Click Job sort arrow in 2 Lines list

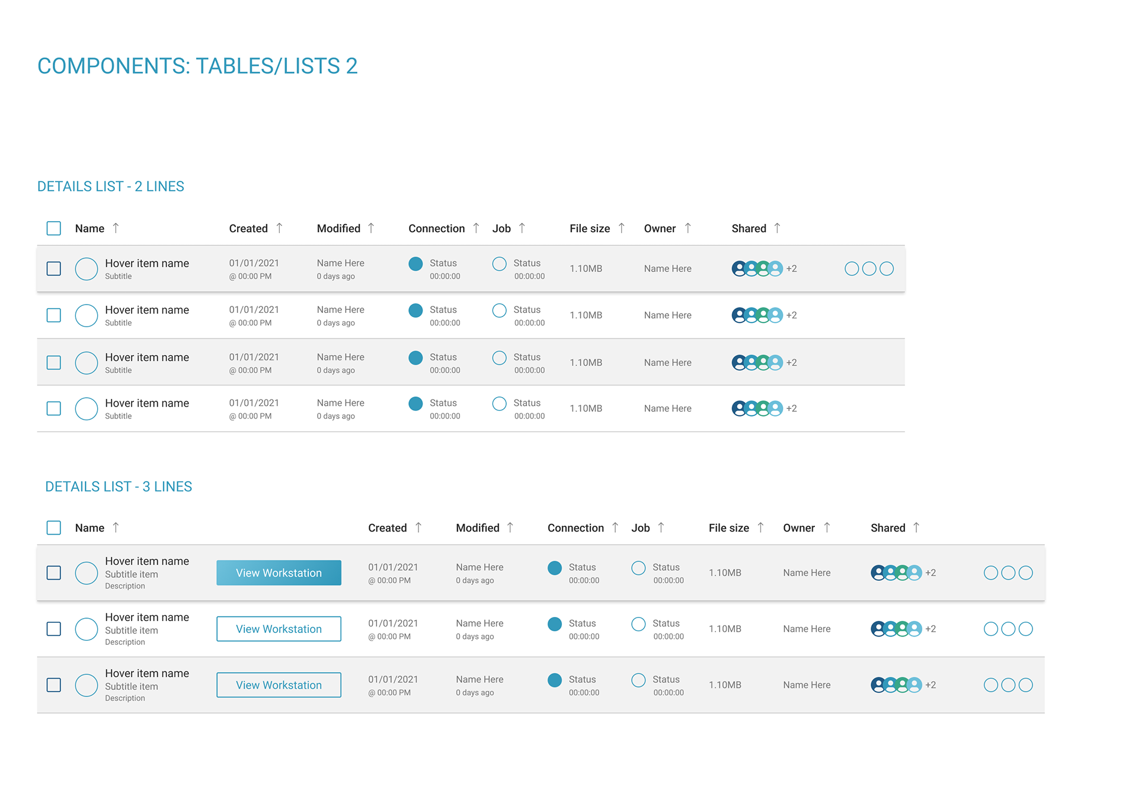(x=522, y=228)
